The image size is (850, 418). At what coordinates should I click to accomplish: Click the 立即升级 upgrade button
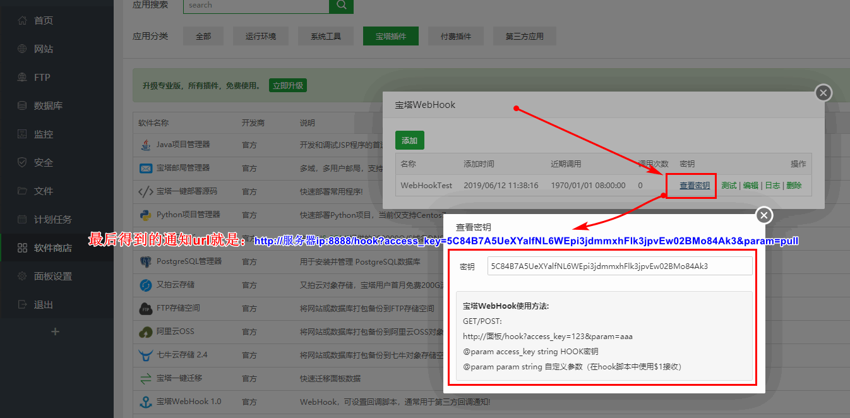click(x=287, y=85)
